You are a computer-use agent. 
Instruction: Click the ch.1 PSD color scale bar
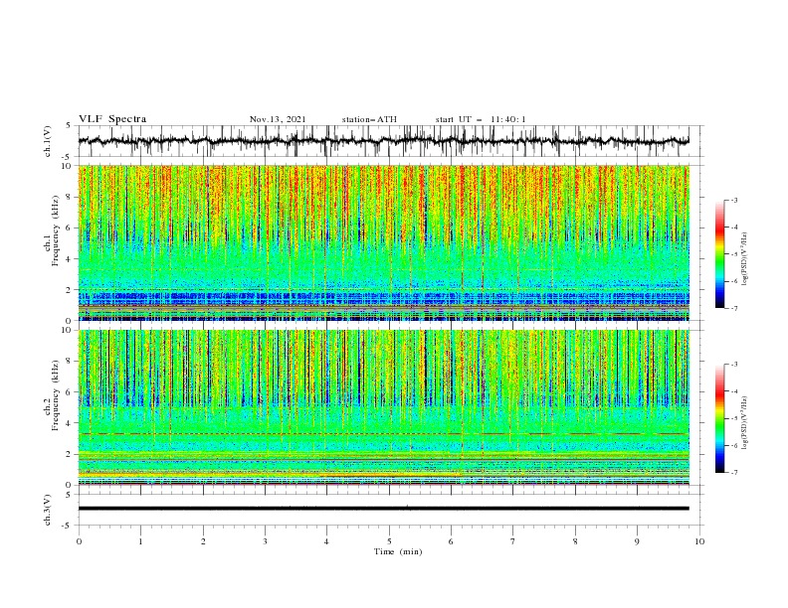719,254
